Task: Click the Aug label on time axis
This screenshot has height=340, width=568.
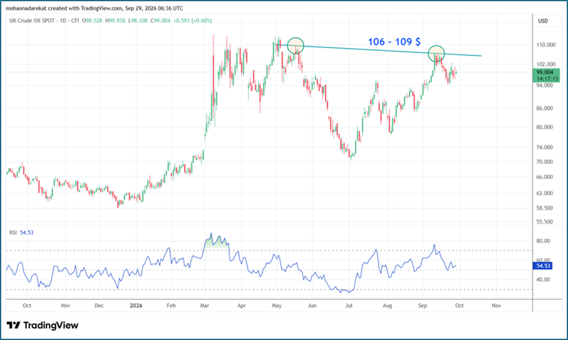Action: pyautogui.click(x=387, y=306)
